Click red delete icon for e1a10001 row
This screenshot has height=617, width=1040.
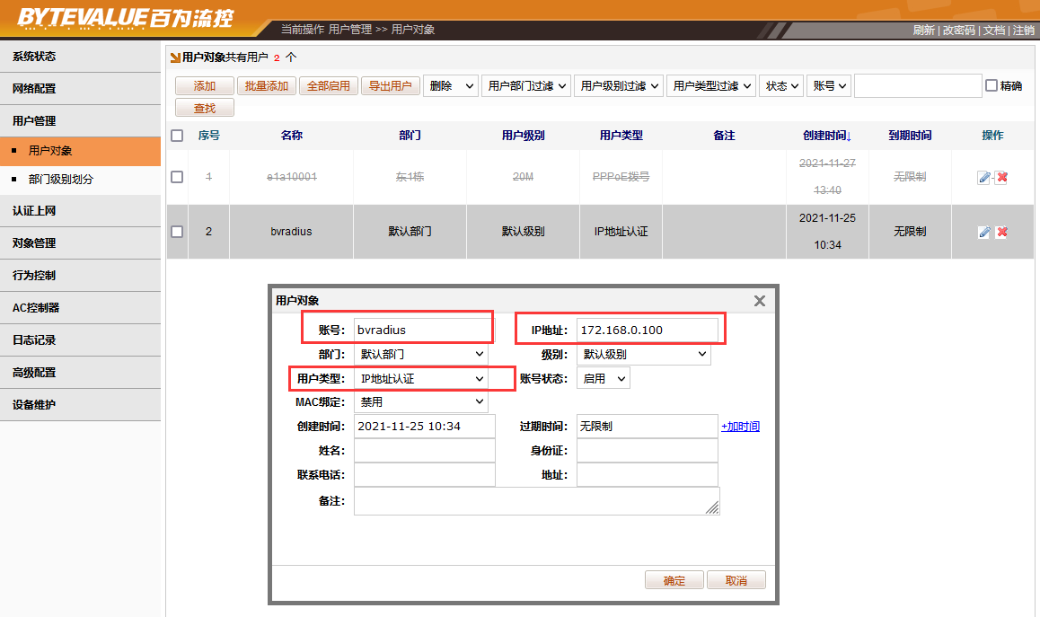click(1001, 177)
